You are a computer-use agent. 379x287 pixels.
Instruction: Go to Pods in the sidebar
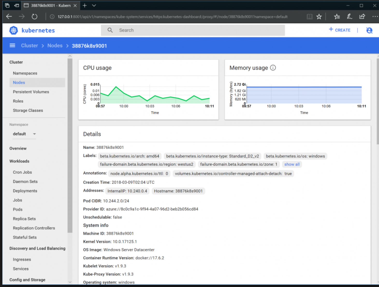[x=18, y=209]
